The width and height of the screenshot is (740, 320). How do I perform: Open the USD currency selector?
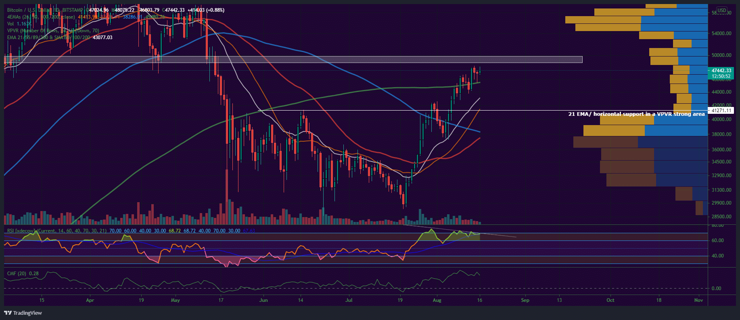(x=722, y=10)
